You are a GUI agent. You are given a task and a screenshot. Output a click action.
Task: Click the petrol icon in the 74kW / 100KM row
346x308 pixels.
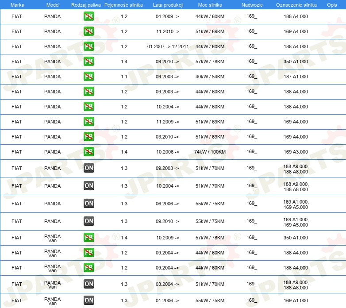pyautogui.click(x=88, y=152)
